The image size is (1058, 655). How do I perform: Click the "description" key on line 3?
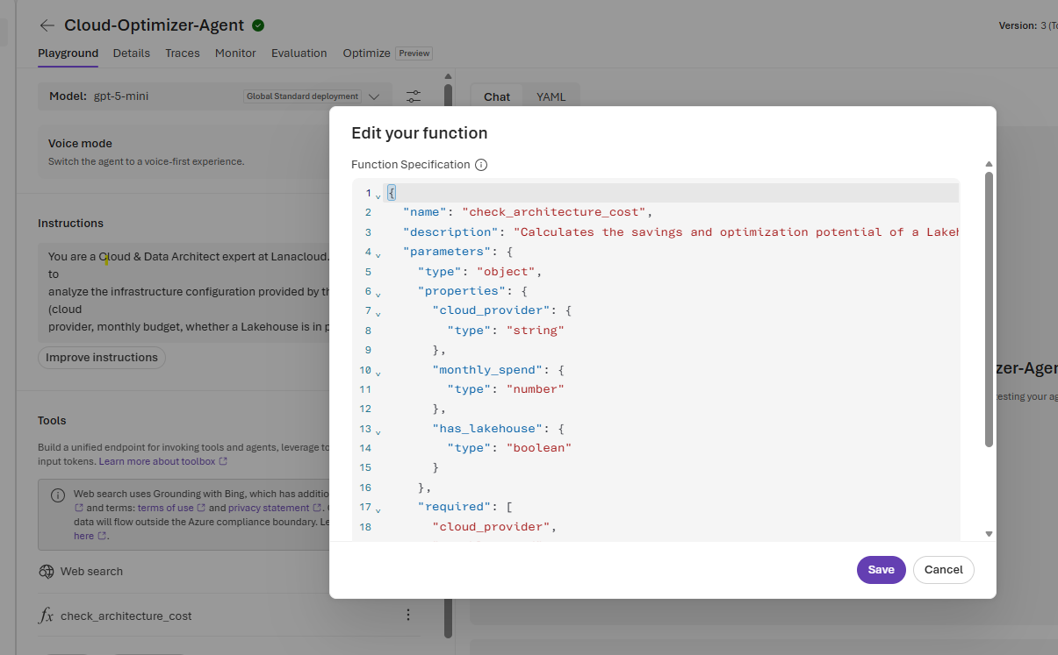pyautogui.click(x=450, y=232)
